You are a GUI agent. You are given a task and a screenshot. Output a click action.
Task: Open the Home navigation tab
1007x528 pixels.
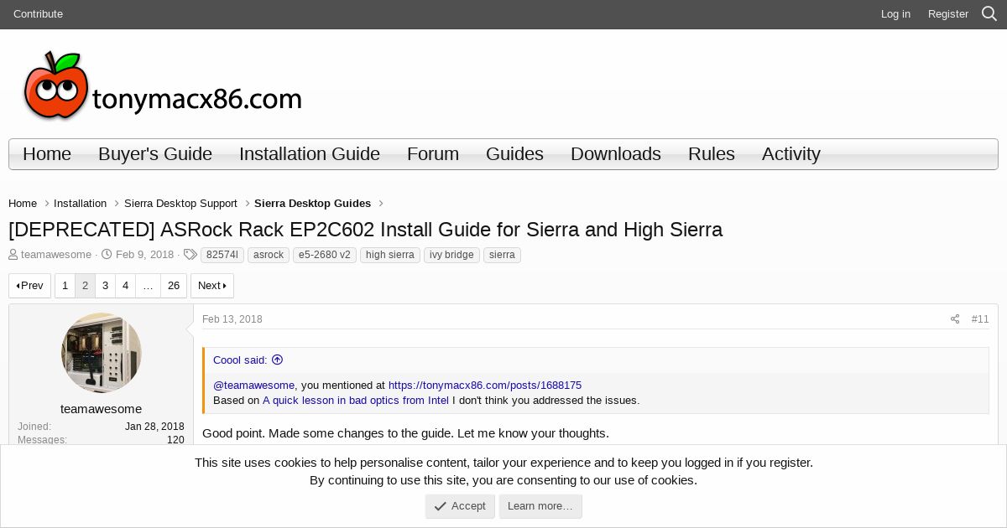click(x=47, y=154)
